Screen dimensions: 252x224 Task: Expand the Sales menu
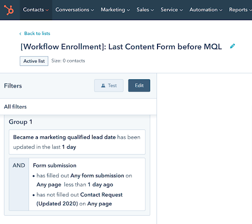pos(145,10)
